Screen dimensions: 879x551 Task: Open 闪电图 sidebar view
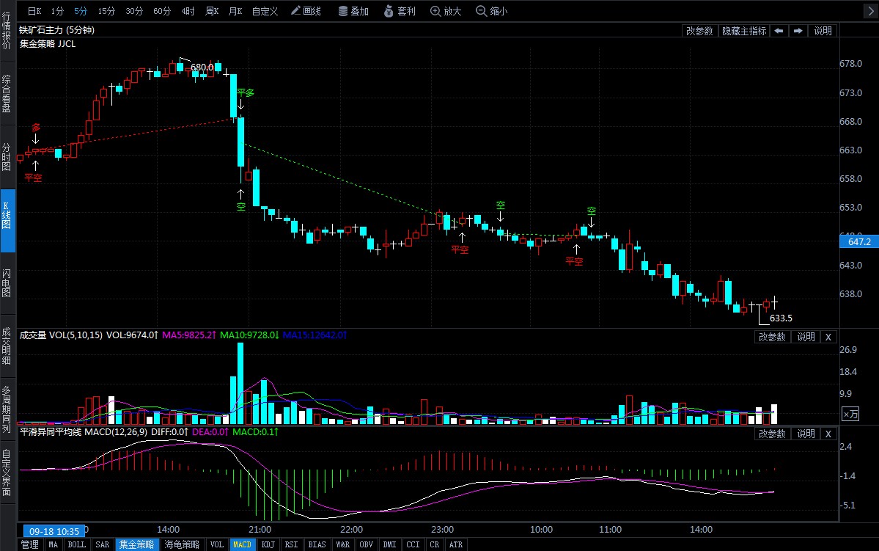pyautogui.click(x=7, y=282)
